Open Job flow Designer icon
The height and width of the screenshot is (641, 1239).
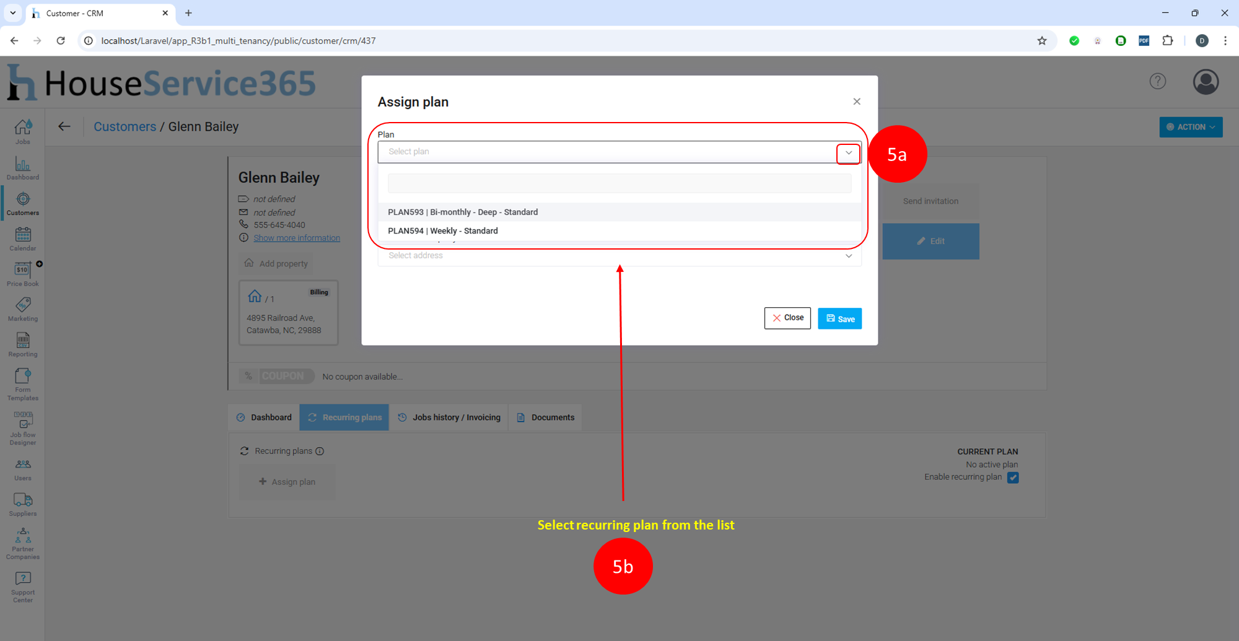(x=23, y=428)
